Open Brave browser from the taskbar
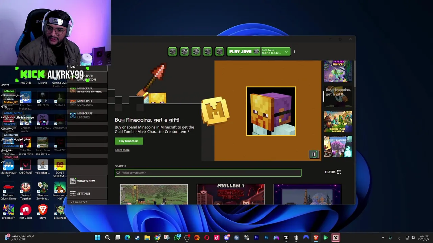Screen dimensions: 433x243 tap(316, 238)
